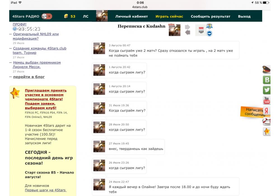Click the gray double-arrow swap icon

tap(188, 30)
